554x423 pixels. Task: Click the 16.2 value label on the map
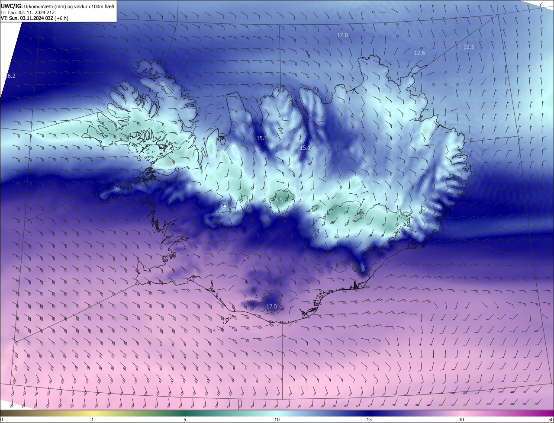click(x=10, y=76)
